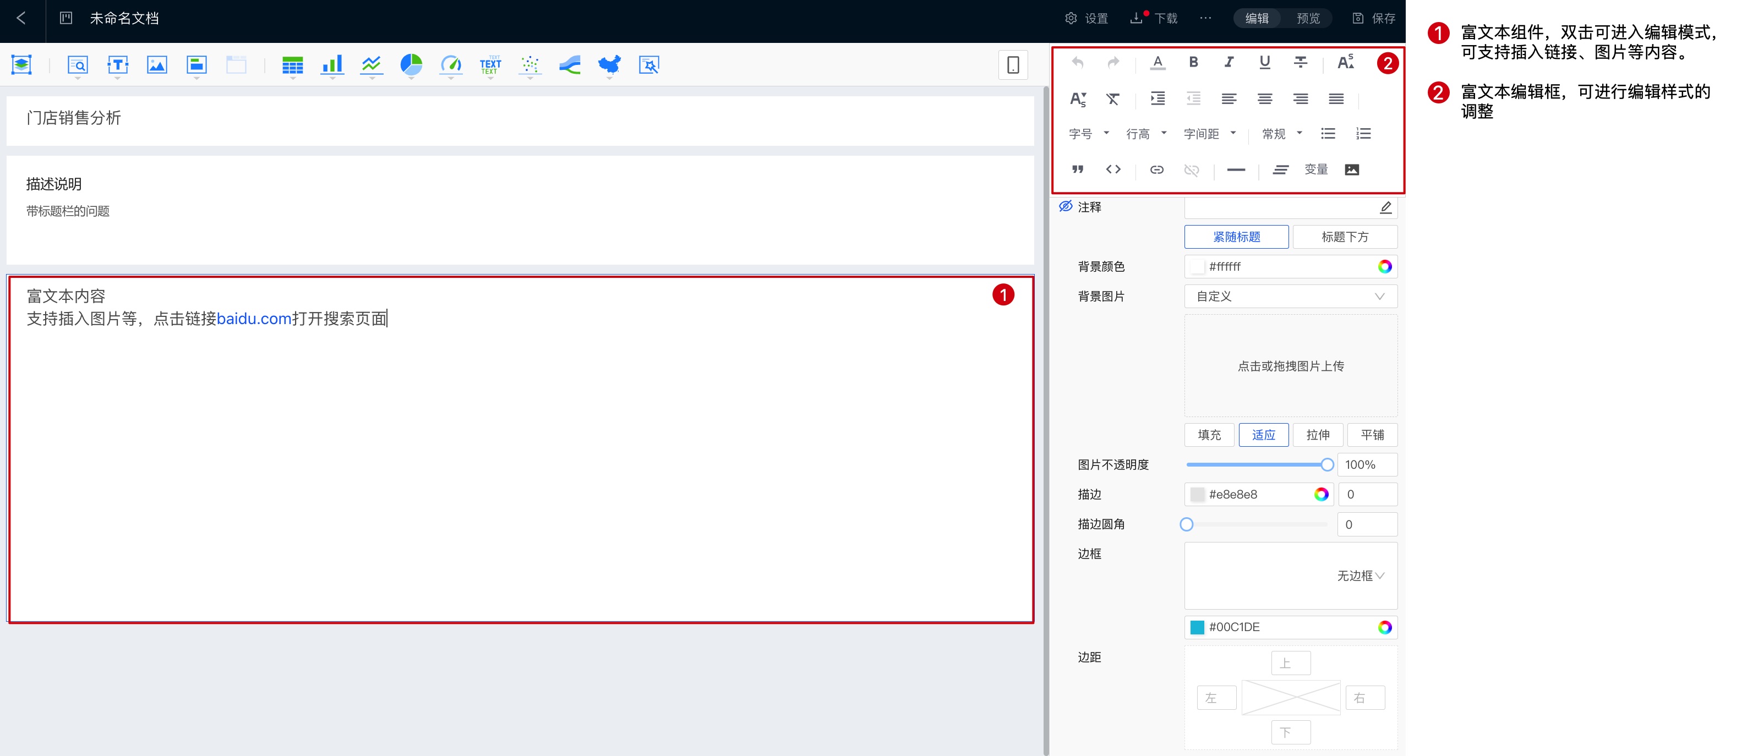Select the word cloud TEXT icon
The height and width of the screenshot is (756, 1758).
pos(490,65)
